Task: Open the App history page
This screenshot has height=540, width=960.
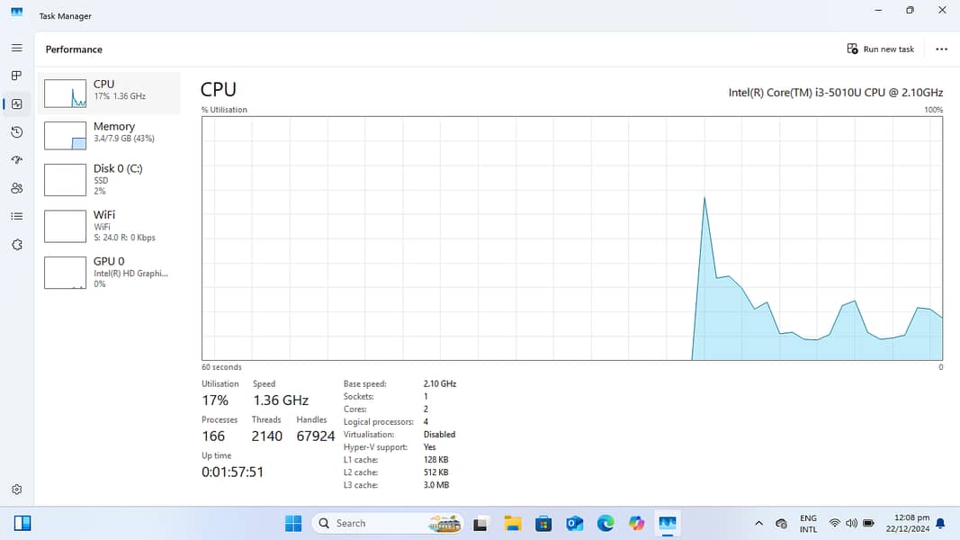Action: pos(16,132)
